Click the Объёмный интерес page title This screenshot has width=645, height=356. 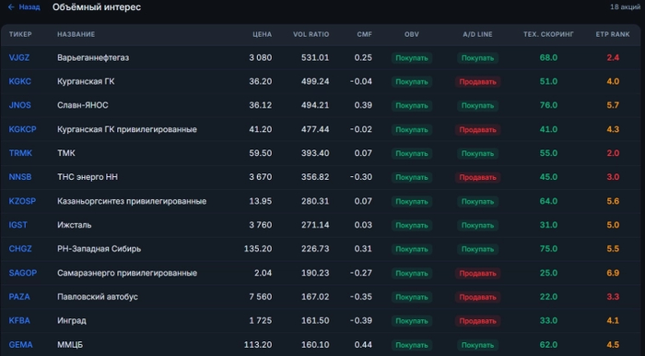97,7
